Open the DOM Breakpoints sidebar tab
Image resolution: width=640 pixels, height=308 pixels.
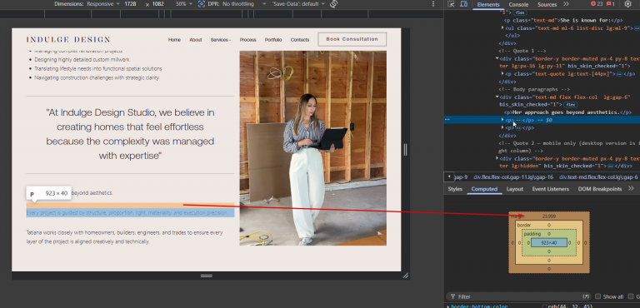click(x=600, y=189)
